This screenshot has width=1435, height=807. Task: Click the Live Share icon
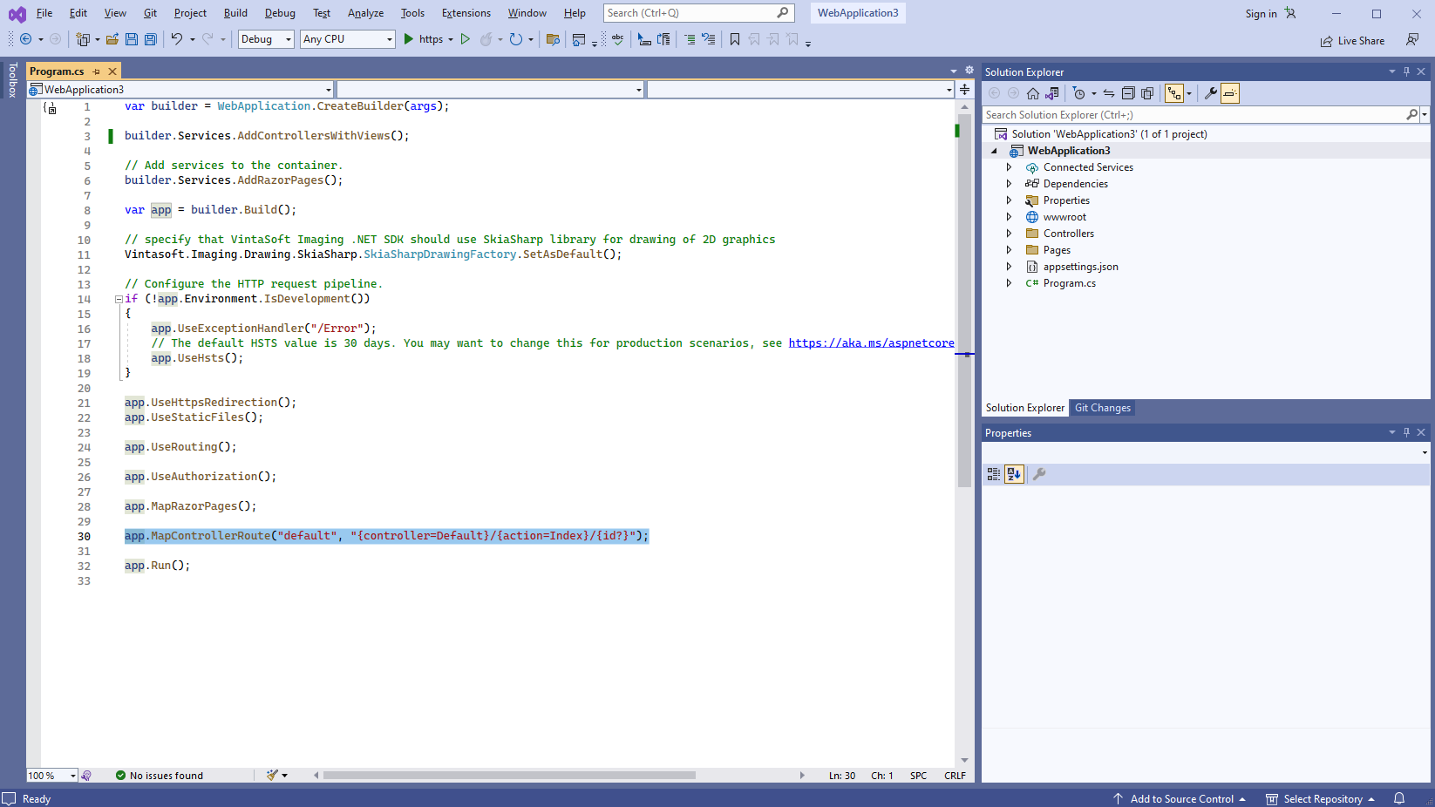(1326, 41)
